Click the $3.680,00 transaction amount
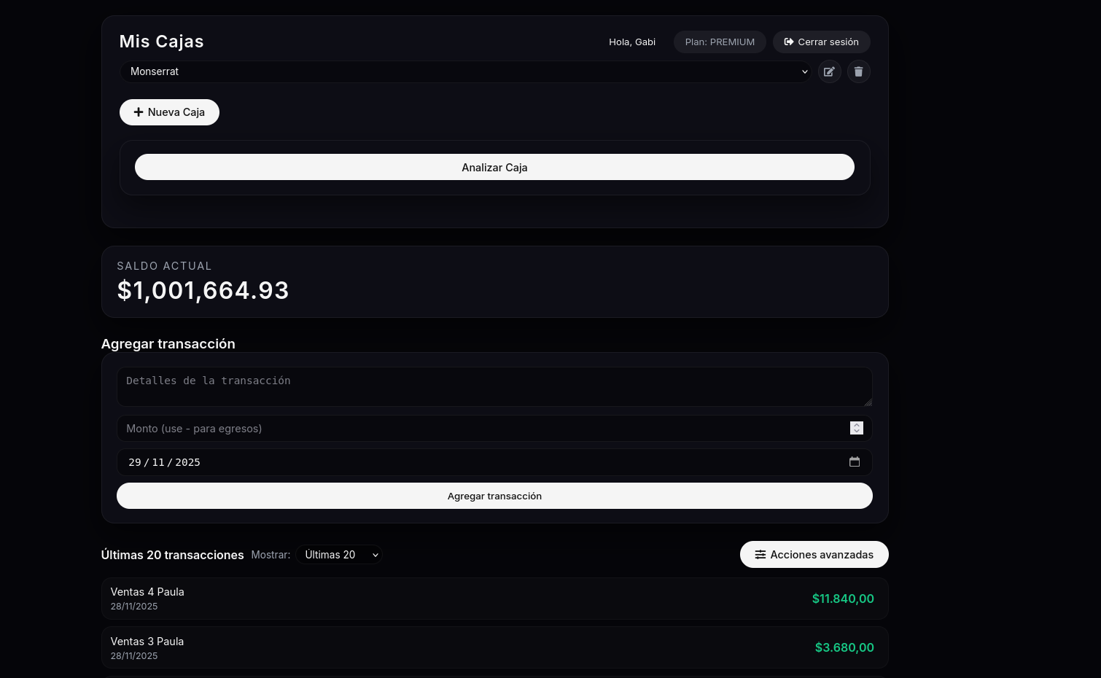The width and height of the screenshot is (1101, 678). click(844, 647)
